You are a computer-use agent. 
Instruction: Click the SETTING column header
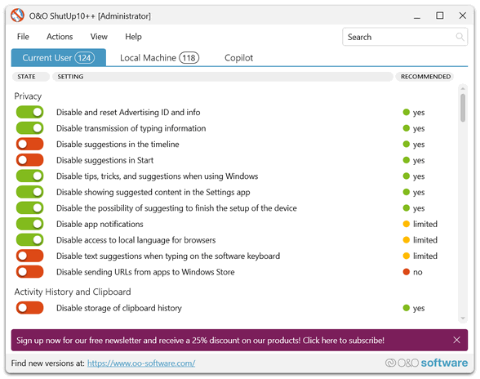click(x=223, y=77)
